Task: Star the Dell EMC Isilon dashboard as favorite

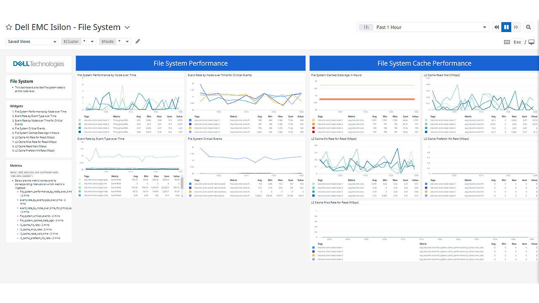Action: [x=9, y=27]
